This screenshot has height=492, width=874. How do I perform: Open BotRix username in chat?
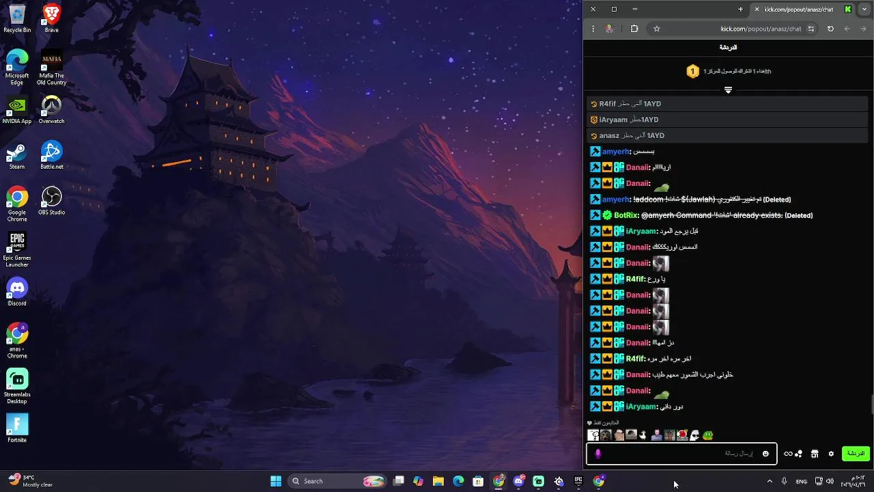625,215
